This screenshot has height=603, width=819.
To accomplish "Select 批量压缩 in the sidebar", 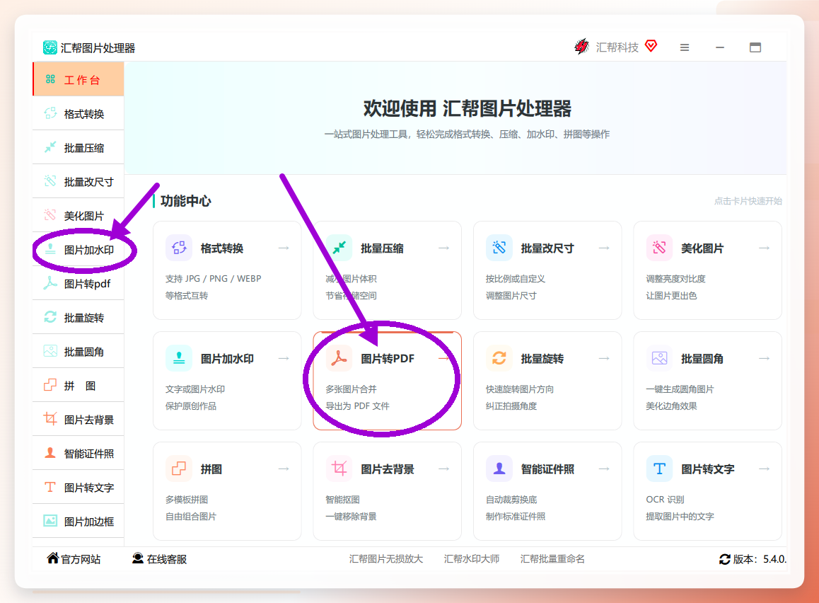I will pyautogui.click(x=79, y=147).
